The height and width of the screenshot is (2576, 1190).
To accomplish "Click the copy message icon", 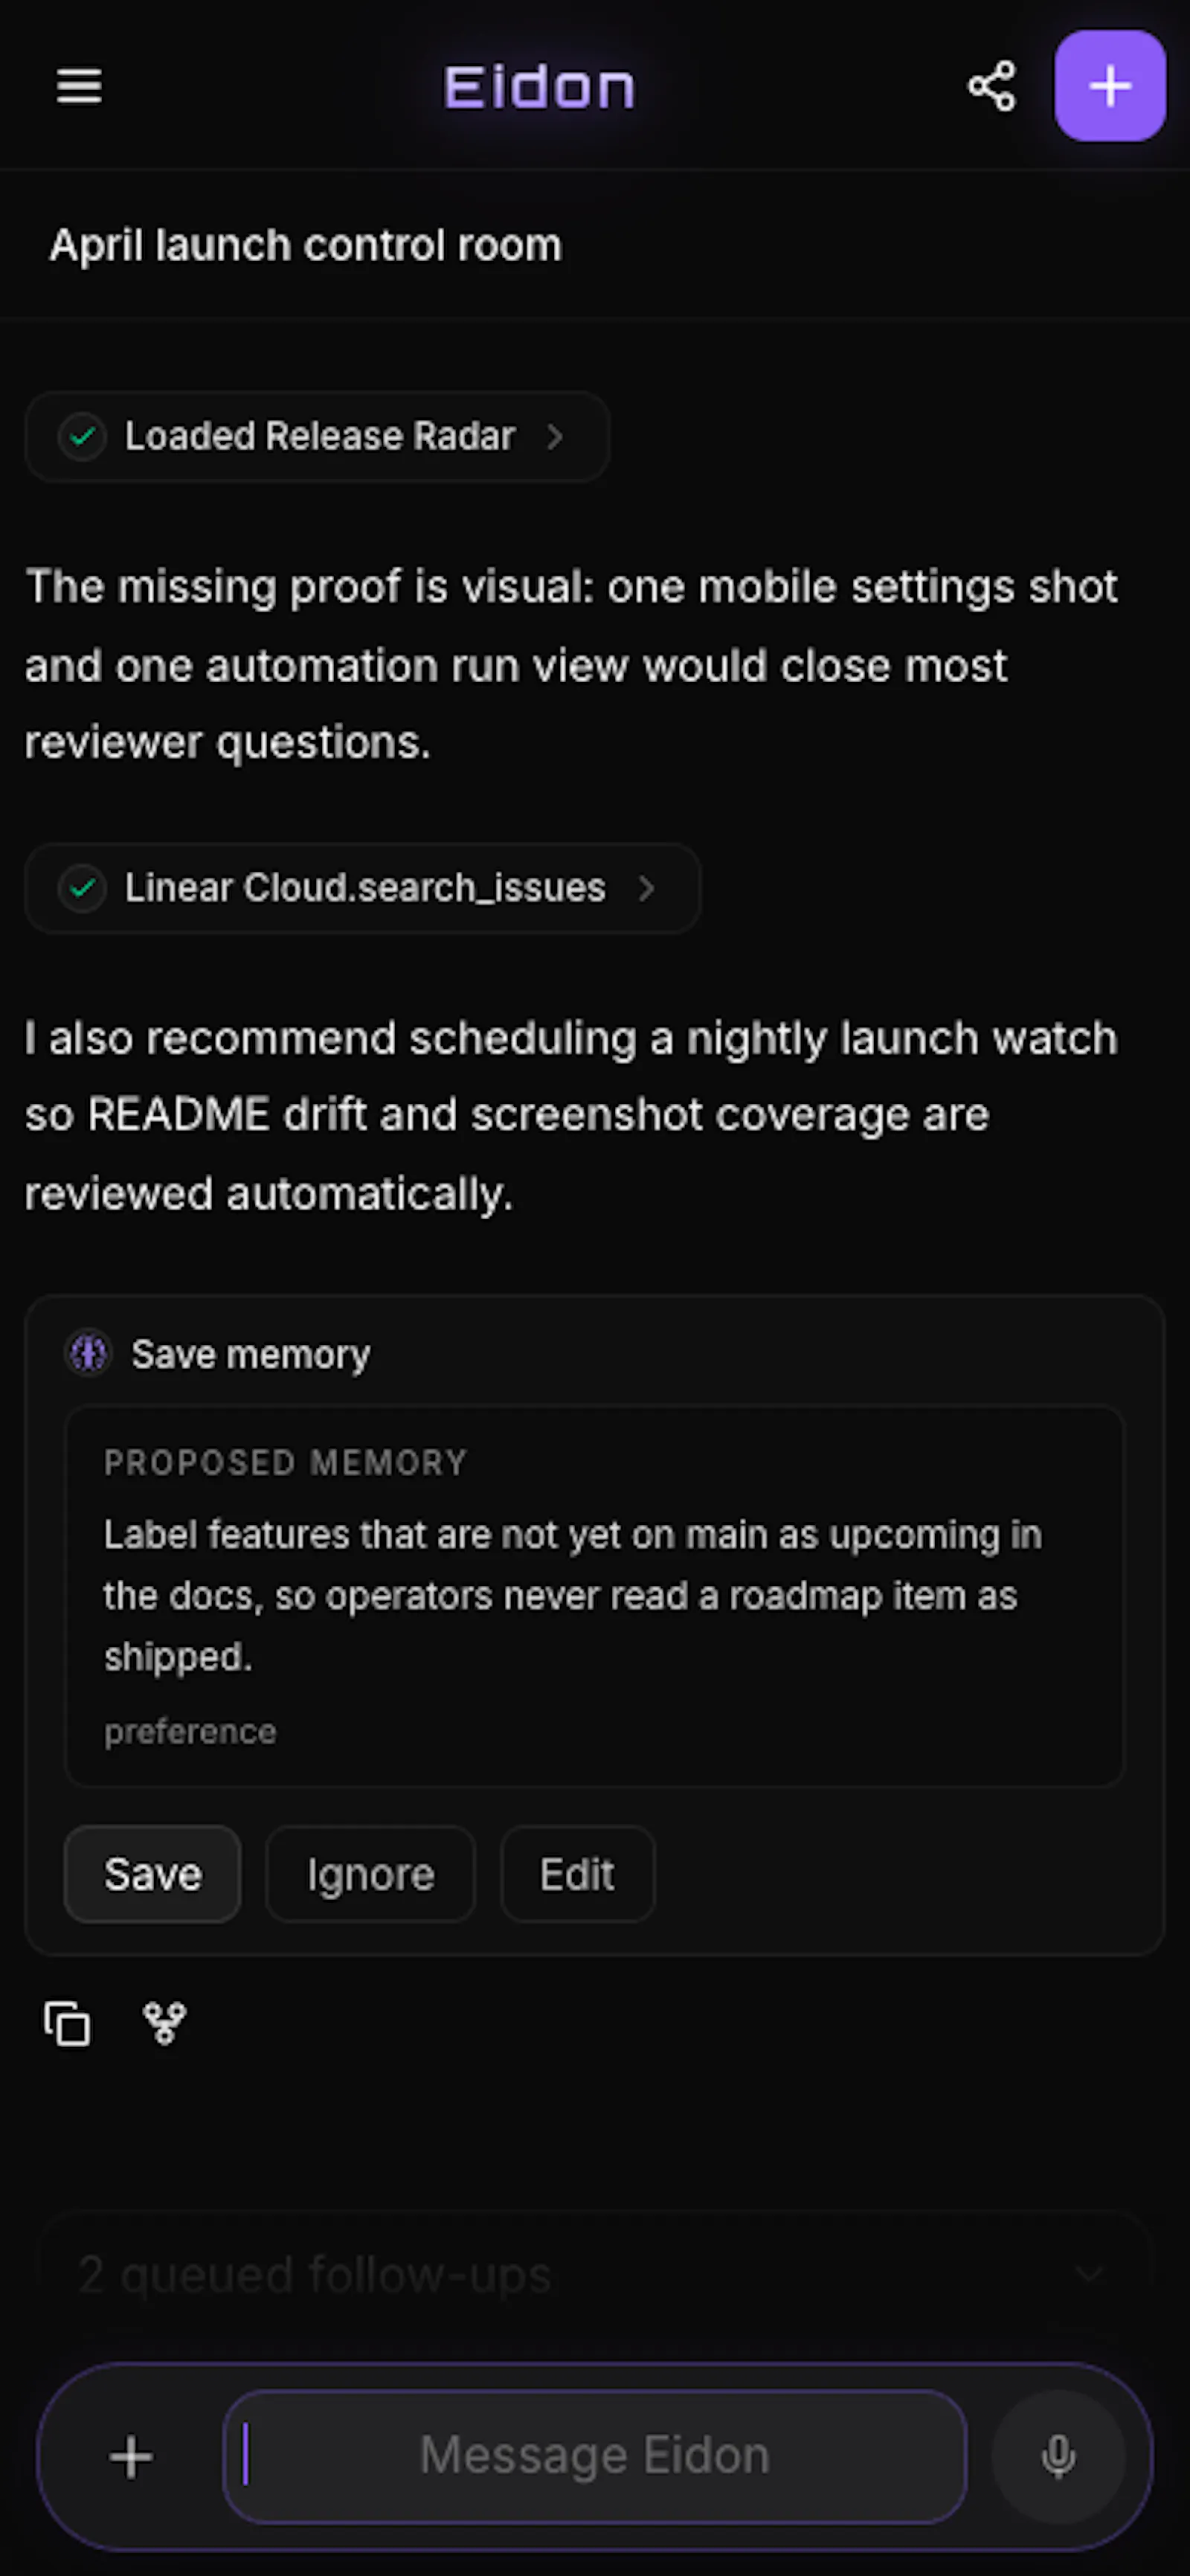I will (x=67, y=2023).
